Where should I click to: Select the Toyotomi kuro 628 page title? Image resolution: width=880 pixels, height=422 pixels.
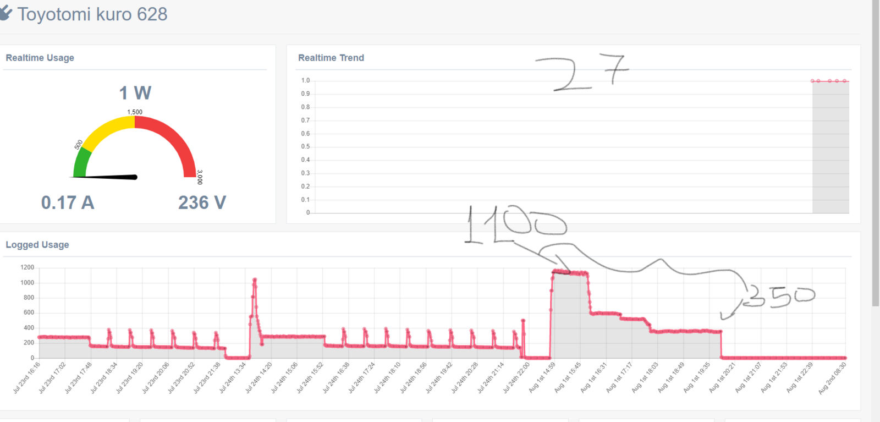coord(92,14)
